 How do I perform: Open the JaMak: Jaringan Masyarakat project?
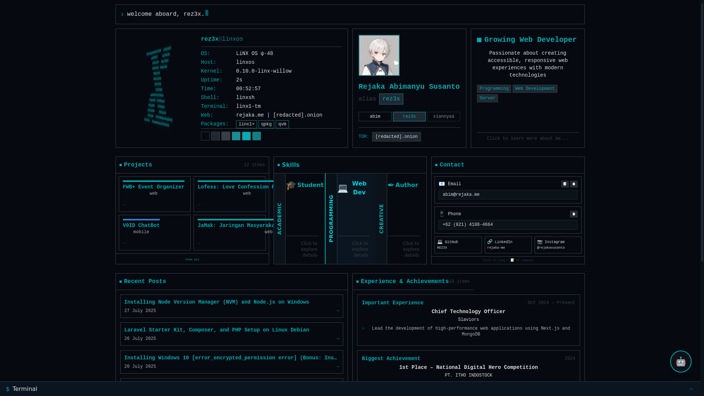pyautogui.click(x=230, y=232)
